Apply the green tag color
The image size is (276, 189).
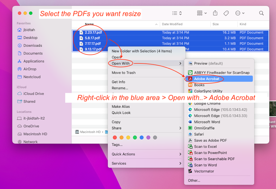tap(135, 137)
